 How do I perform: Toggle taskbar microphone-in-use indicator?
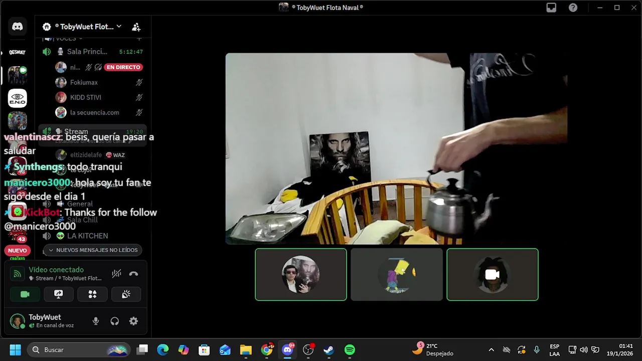click(537, 349)
